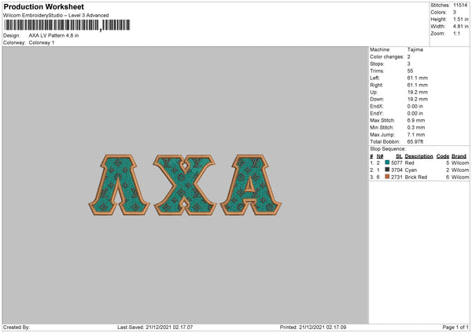Click the 'St.' column header

[x=399, y=156]
